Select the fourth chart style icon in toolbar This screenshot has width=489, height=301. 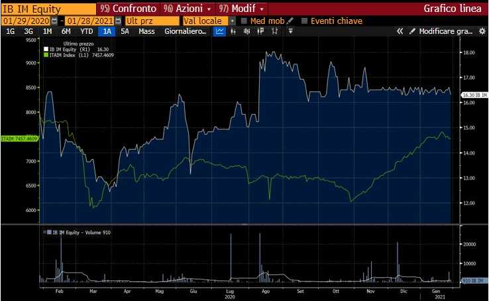click(x=260, y=31)
